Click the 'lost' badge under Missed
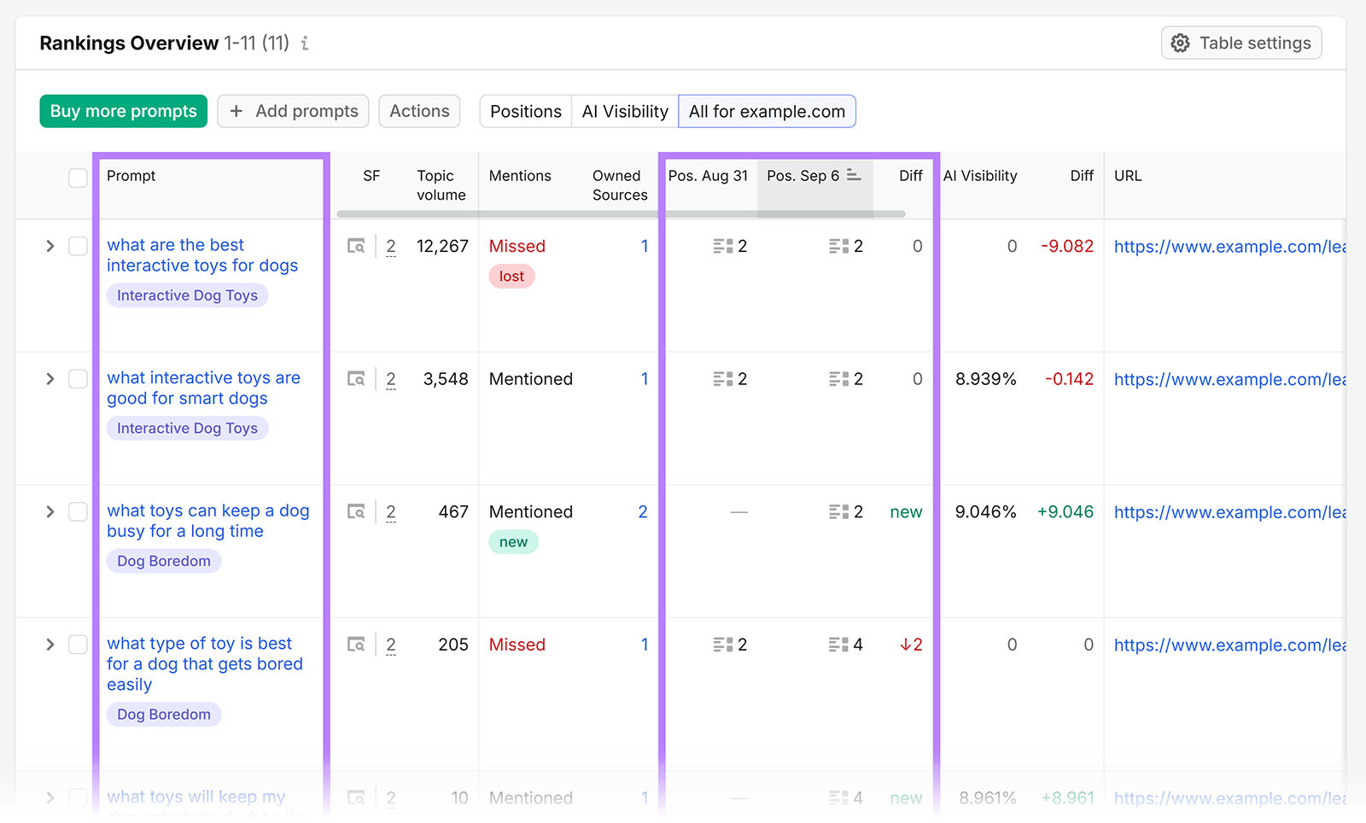 click(511, 277)
